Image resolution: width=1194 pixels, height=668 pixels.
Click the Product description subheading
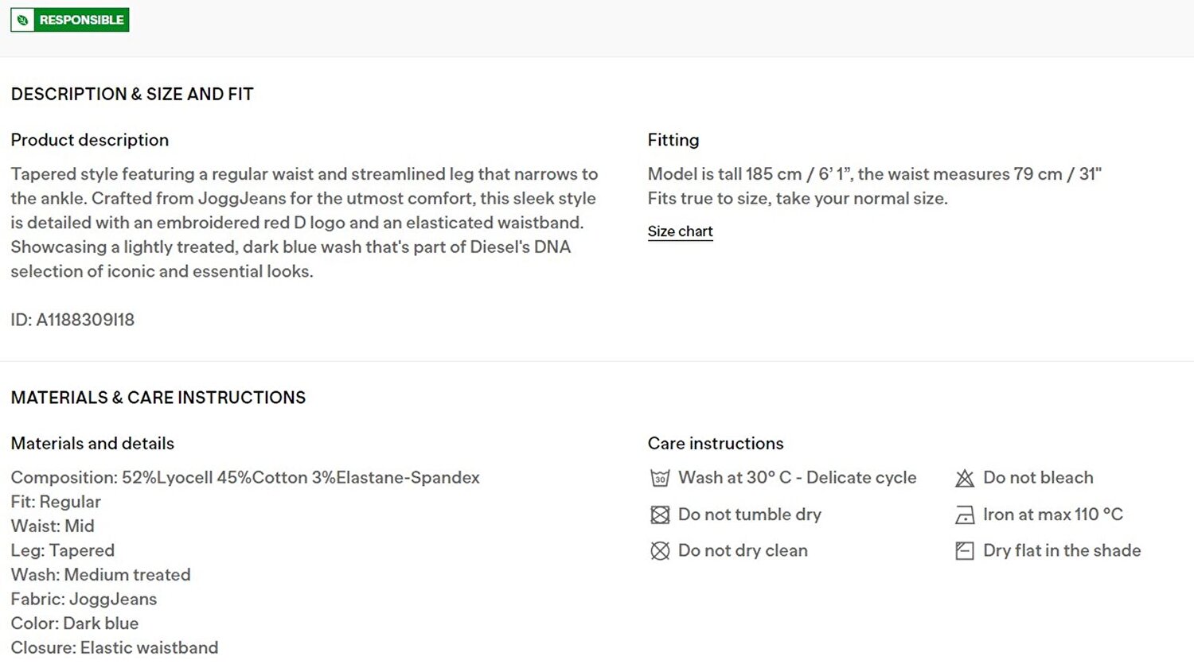click(x=90, y=140)
